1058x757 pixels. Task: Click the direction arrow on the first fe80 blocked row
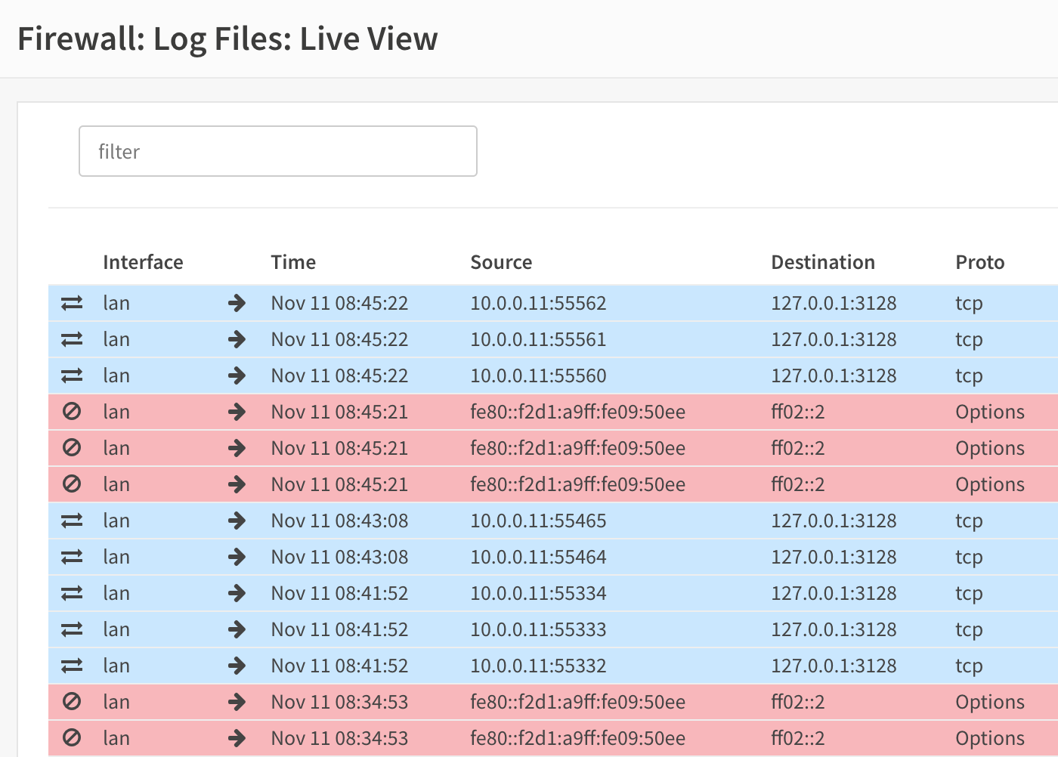coord(237,412)
